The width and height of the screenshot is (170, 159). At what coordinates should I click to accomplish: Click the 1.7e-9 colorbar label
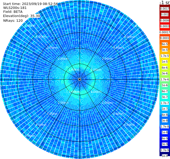[x=165, y=150]
